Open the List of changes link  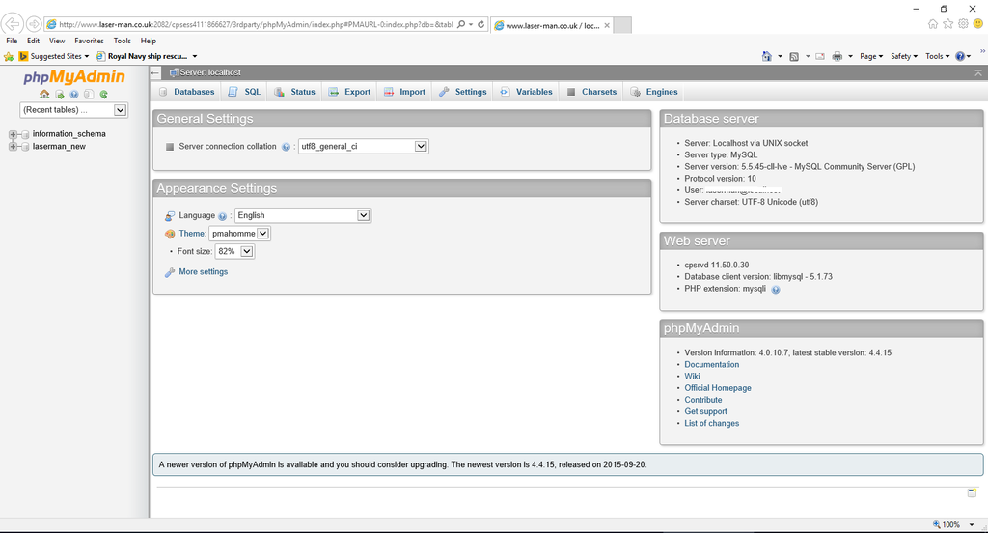coord(711,423)
